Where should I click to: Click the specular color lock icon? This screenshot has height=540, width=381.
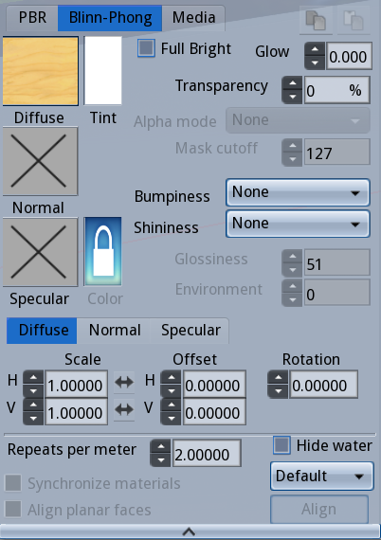[x=102, y=251]
